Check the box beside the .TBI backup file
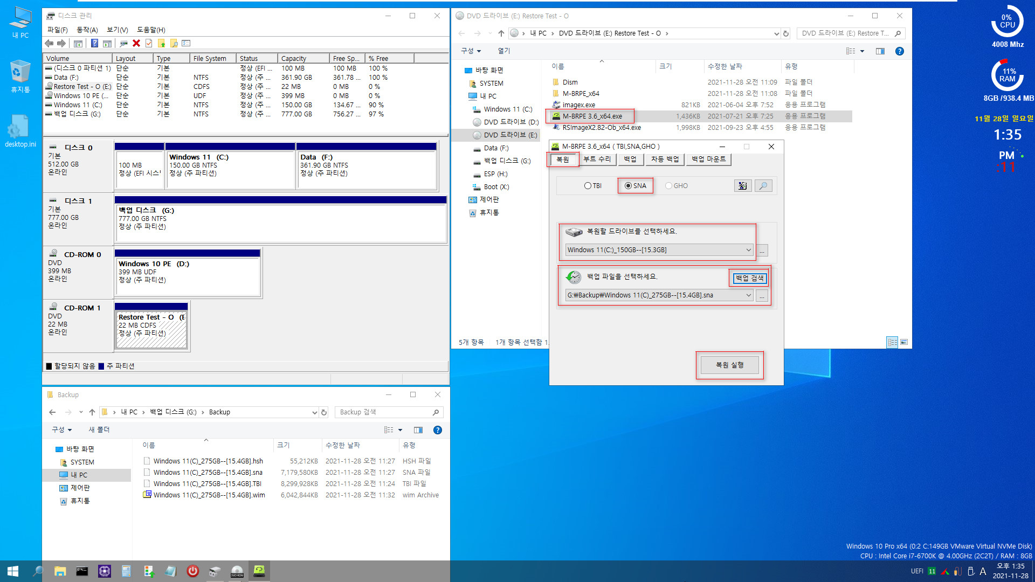1035x582 pixels. [147, 484]
